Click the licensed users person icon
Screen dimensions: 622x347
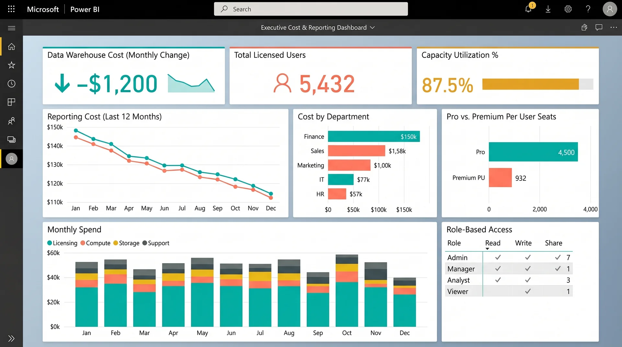[x=282, y=83]
